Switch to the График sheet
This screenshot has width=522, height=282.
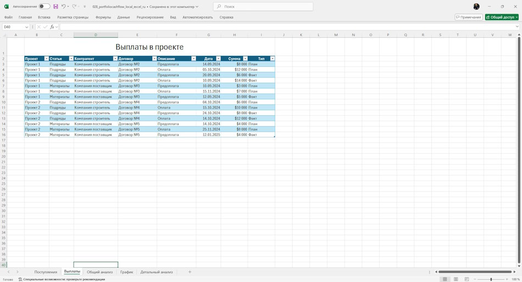click(x=126, y=272)
